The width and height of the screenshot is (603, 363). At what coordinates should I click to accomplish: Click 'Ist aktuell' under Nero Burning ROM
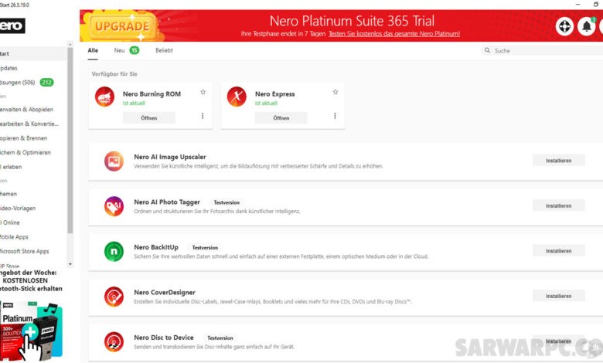134,103
